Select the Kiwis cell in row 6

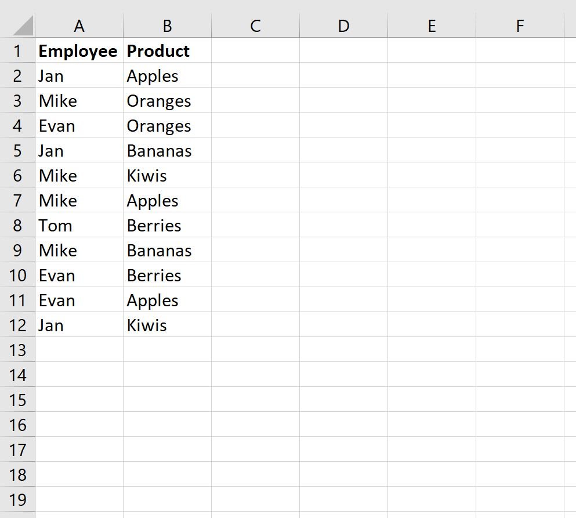(x=167, y=175)
